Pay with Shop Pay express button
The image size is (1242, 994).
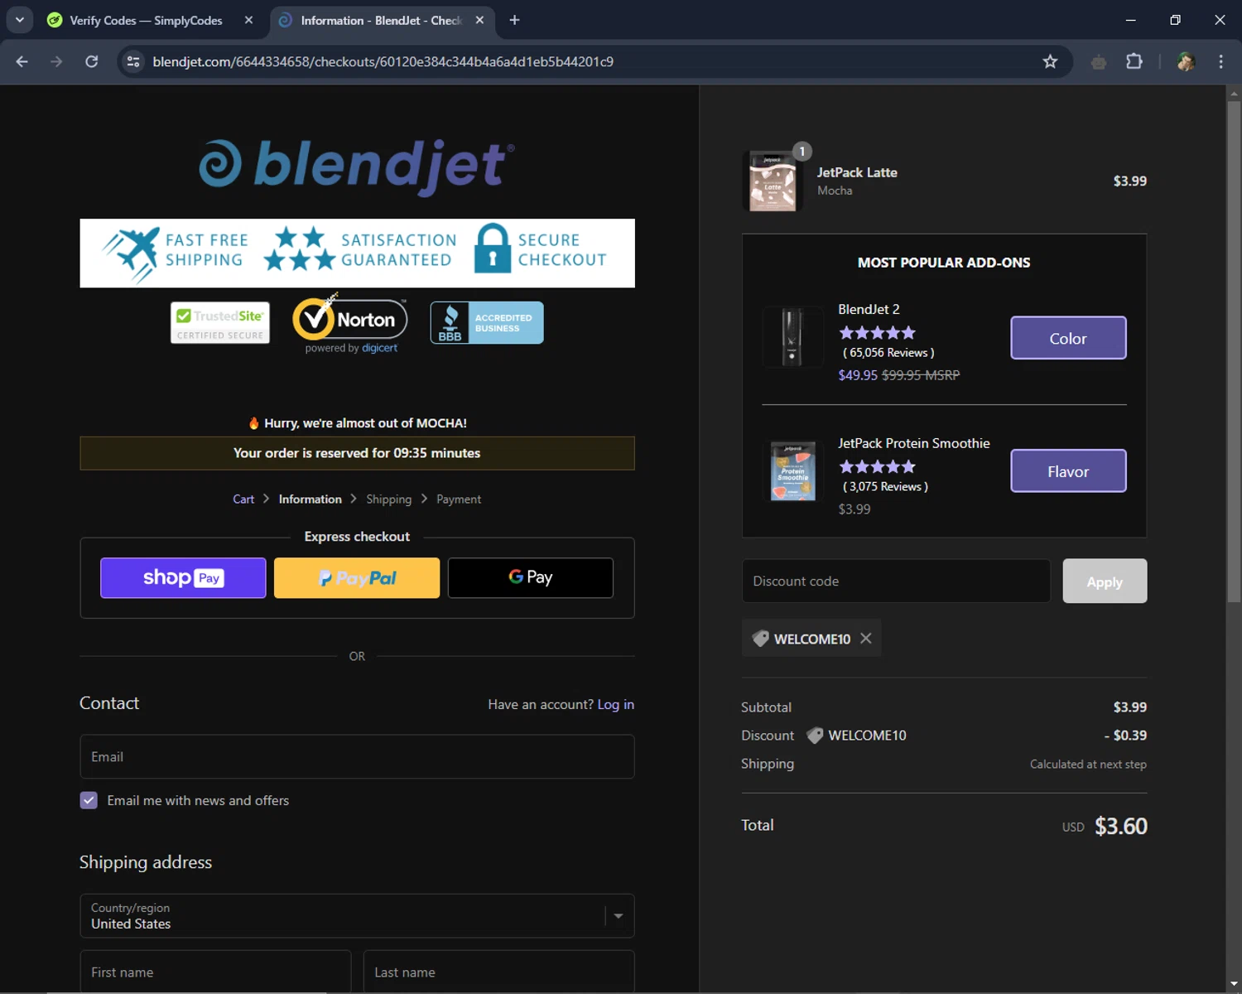coord(183,577)
